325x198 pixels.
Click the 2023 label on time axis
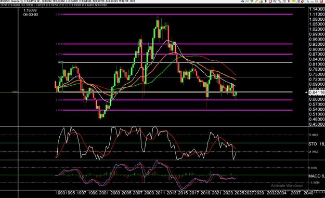click(x=228, y=193)
